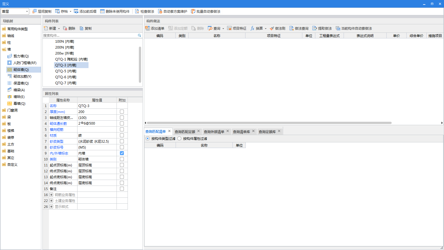Switch to 查询定额库 tab
Image resolution: width=444 pixels, height=250 pixels.
coord(267,132)
